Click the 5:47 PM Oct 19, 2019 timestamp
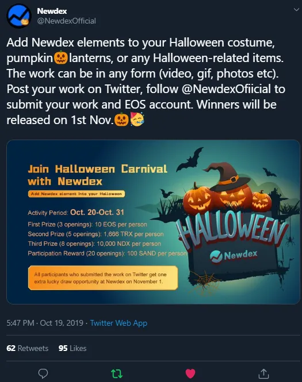Screen dimensions: 302x382 coord(45,323)
